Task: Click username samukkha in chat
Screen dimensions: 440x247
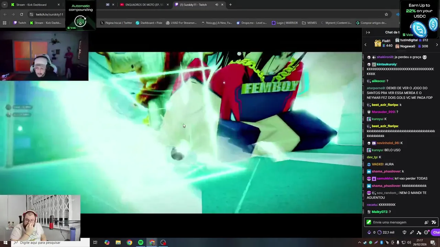Action: [385, 178]
